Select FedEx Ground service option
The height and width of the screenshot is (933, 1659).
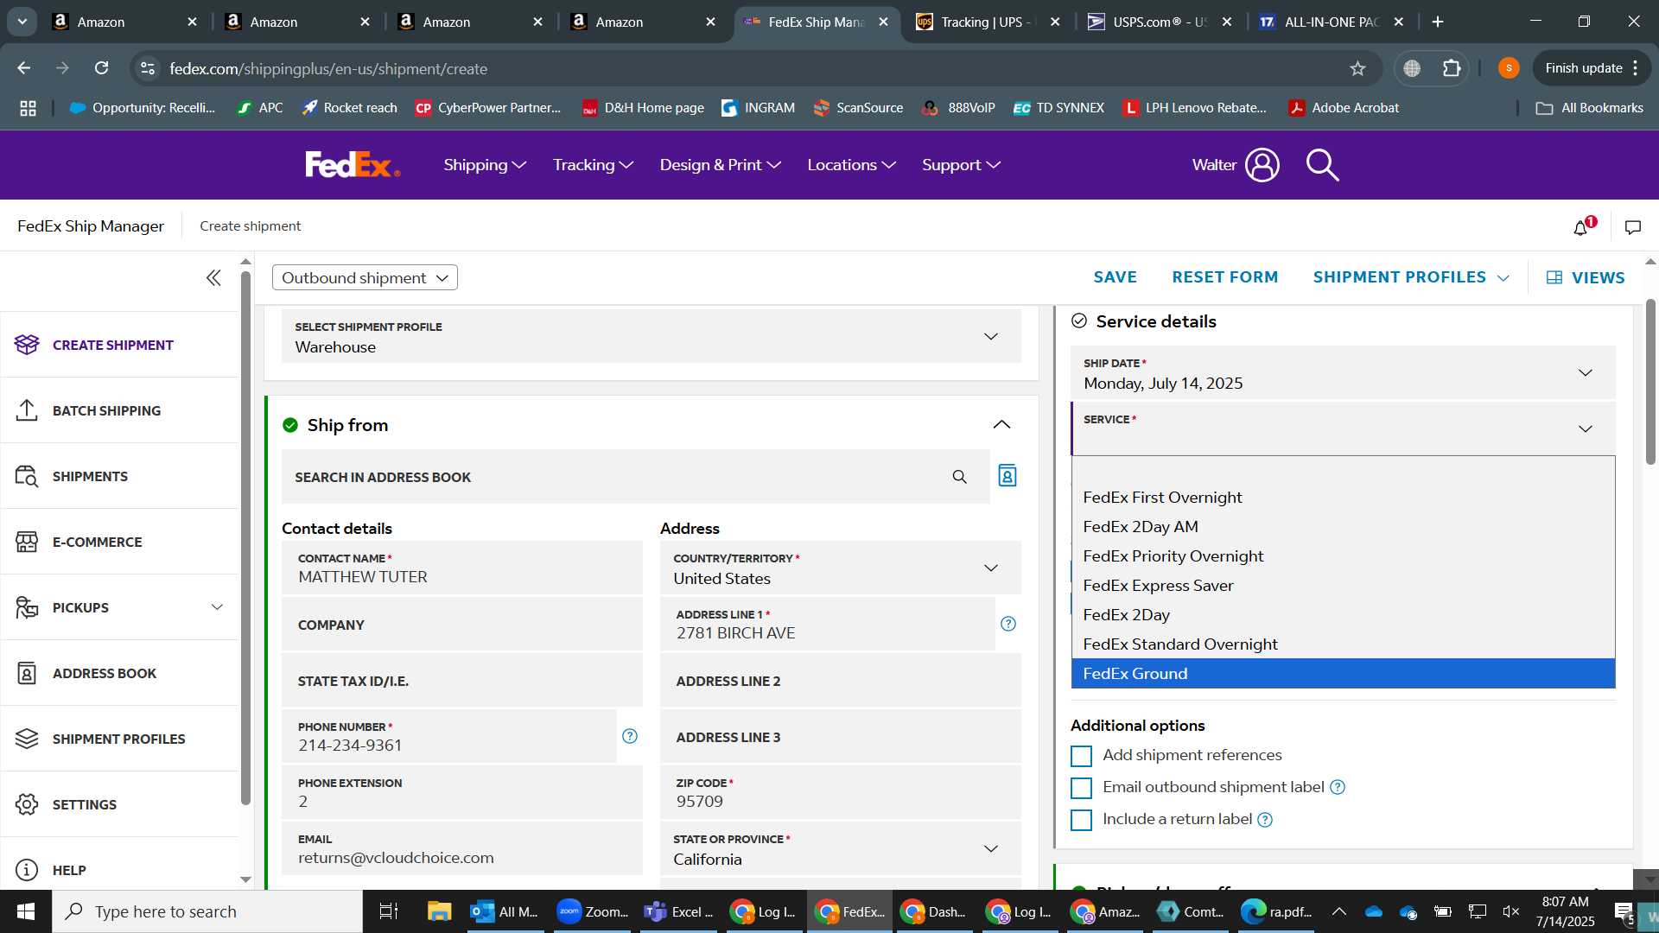click(1343, 674)
